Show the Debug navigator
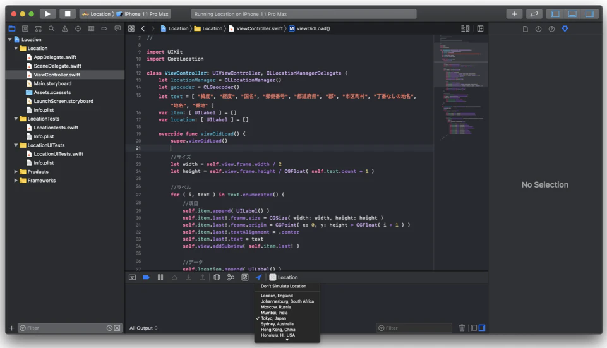The height and width of the screenshot is (348, 607). (91, 28)
